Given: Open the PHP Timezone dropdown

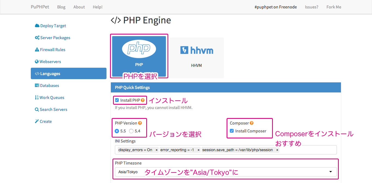Looking at the screenshot, I should point(226,172).
